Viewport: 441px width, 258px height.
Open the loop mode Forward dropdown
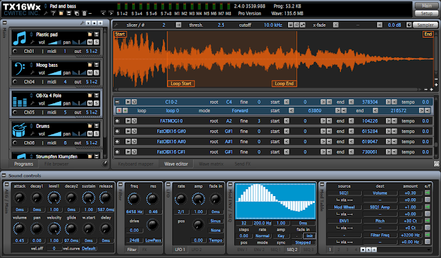(x=240, y=111)
